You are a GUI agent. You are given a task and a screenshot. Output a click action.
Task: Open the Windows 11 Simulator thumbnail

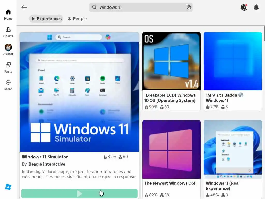click(x=79, y=92)
